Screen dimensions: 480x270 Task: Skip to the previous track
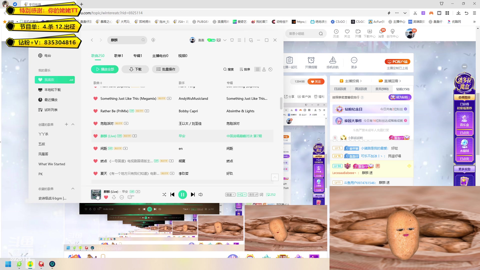coord(172,194)
